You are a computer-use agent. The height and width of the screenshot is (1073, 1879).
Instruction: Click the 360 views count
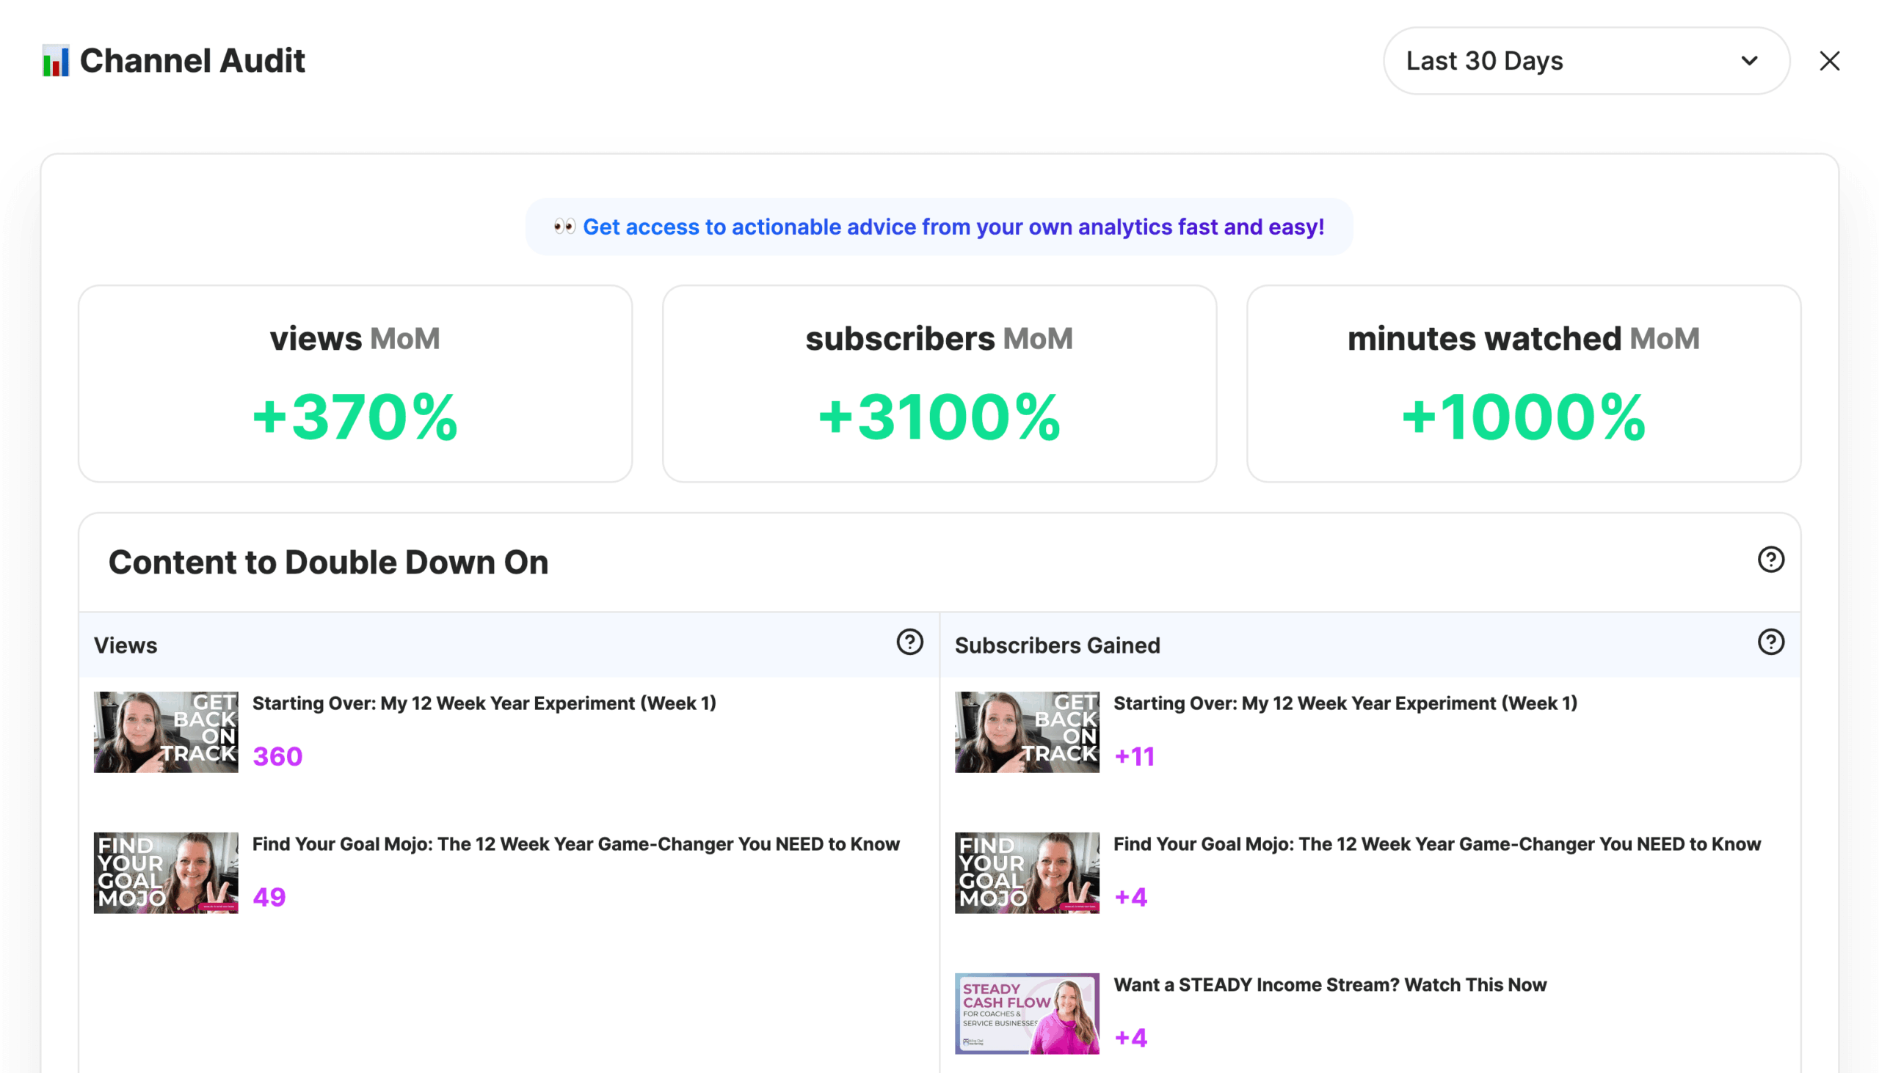coord(277,755)
